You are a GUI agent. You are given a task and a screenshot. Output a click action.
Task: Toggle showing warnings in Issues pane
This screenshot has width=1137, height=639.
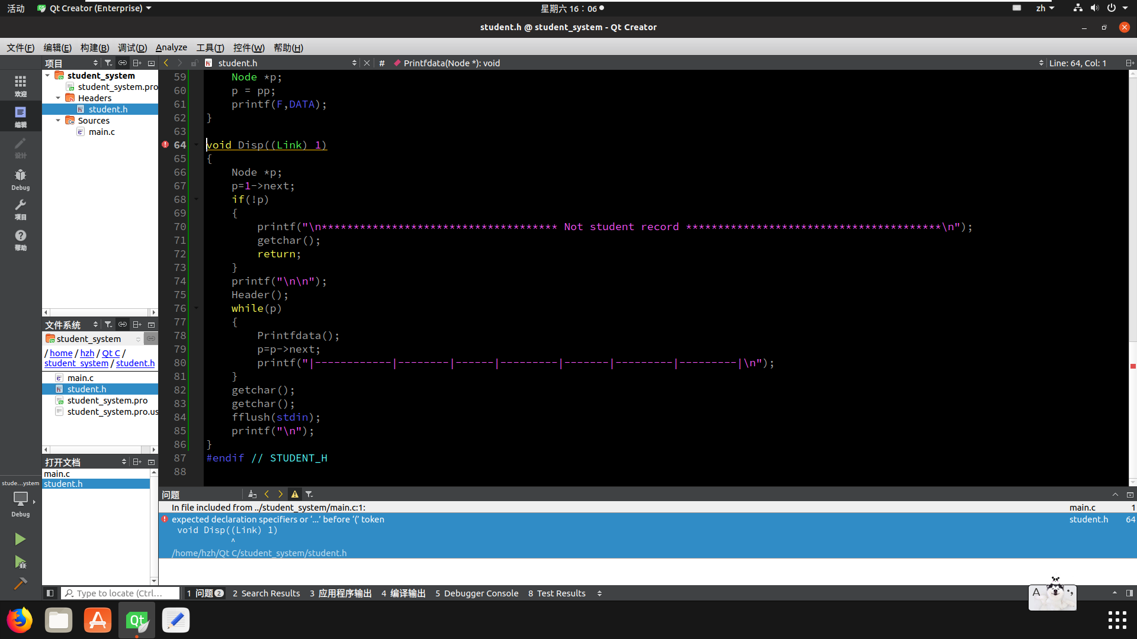tap(295, 494)
